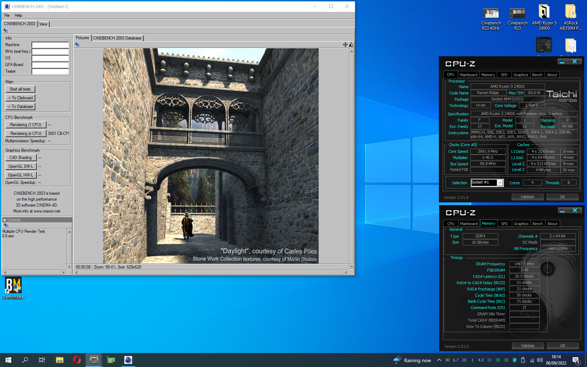Select the Pictures tab
The image size is (587, 367).
pos(82,38)
